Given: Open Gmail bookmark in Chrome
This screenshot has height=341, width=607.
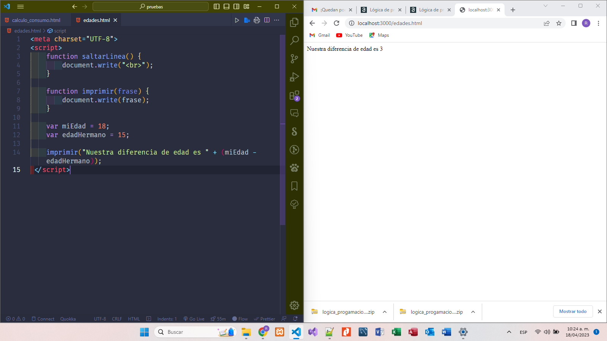Looking at the screenshot, I should click(319, 35).
